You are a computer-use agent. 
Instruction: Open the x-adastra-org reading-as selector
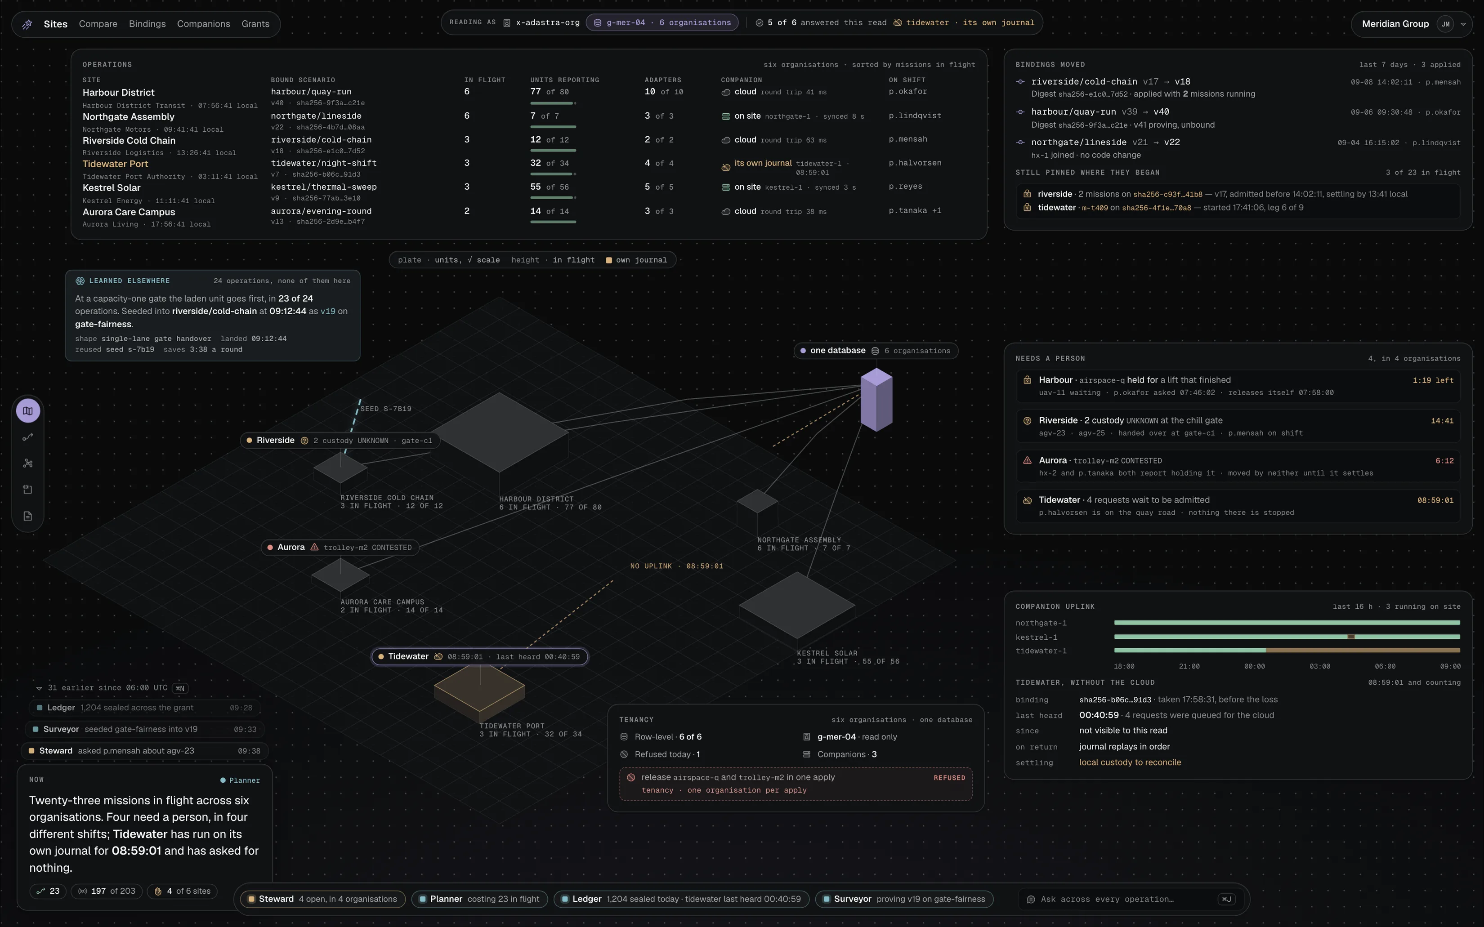(x=541, y=22)
